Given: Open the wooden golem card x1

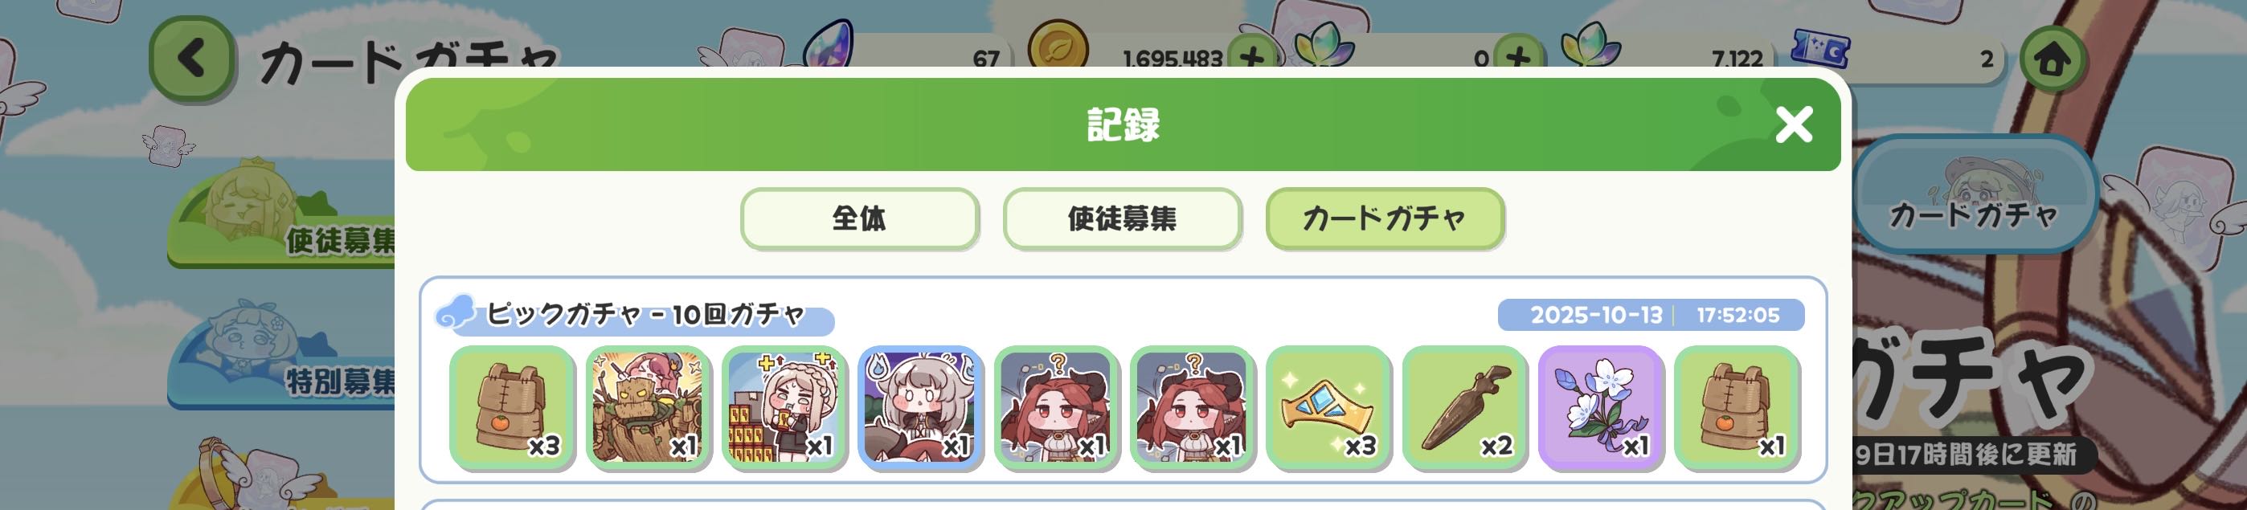Looking at the screenshot, I should click(648, 408).
